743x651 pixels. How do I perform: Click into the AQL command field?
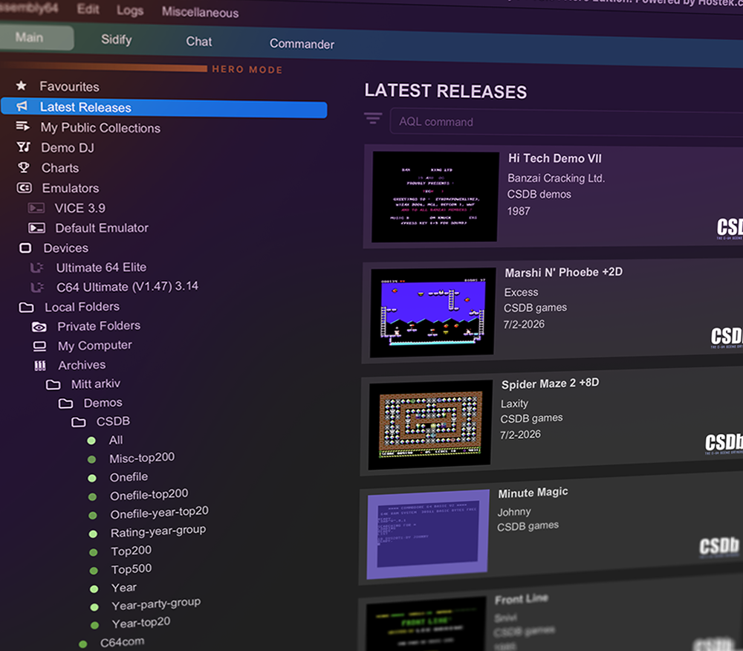[x=565, y=123]
